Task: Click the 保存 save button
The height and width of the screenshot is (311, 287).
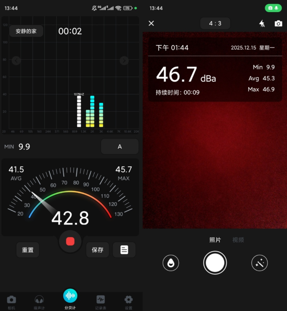Action: pos(97,250)
